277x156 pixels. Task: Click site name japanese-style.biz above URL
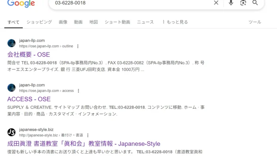tap(36, 129)
